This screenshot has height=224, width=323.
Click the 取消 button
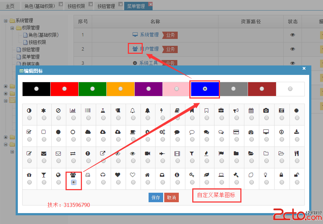point(172,197)
